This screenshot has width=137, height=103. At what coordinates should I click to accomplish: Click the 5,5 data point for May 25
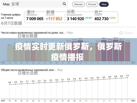pos(51,82)
